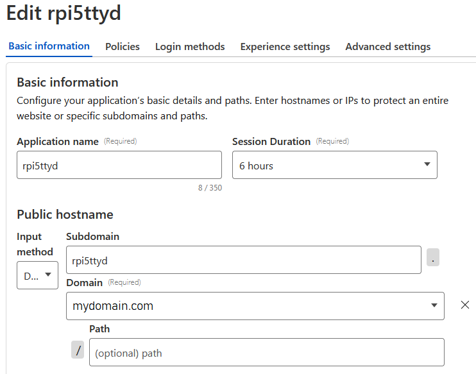Switch to the Policies tab
476x374 pixels.
(x=122, y=47)
